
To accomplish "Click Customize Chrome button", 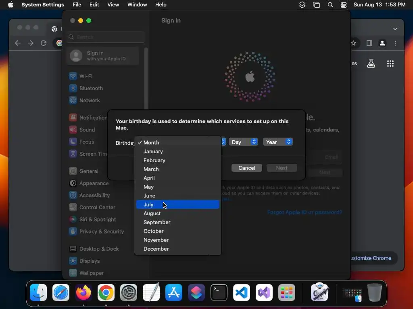I will pos(373,258).
